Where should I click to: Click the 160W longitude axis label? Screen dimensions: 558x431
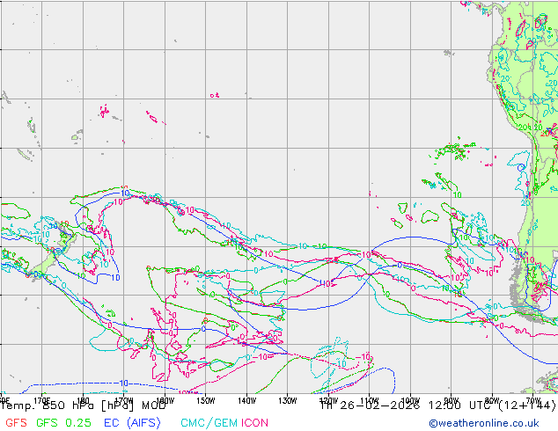[164, 399]
